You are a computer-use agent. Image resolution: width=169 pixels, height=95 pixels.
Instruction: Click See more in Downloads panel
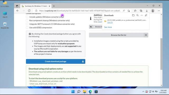pyautogui.click(x=108, y=27)
